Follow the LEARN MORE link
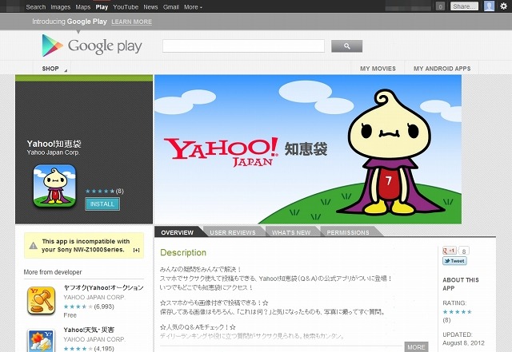The height and width of the screenshot is (352, 512). tap(131, 22)
